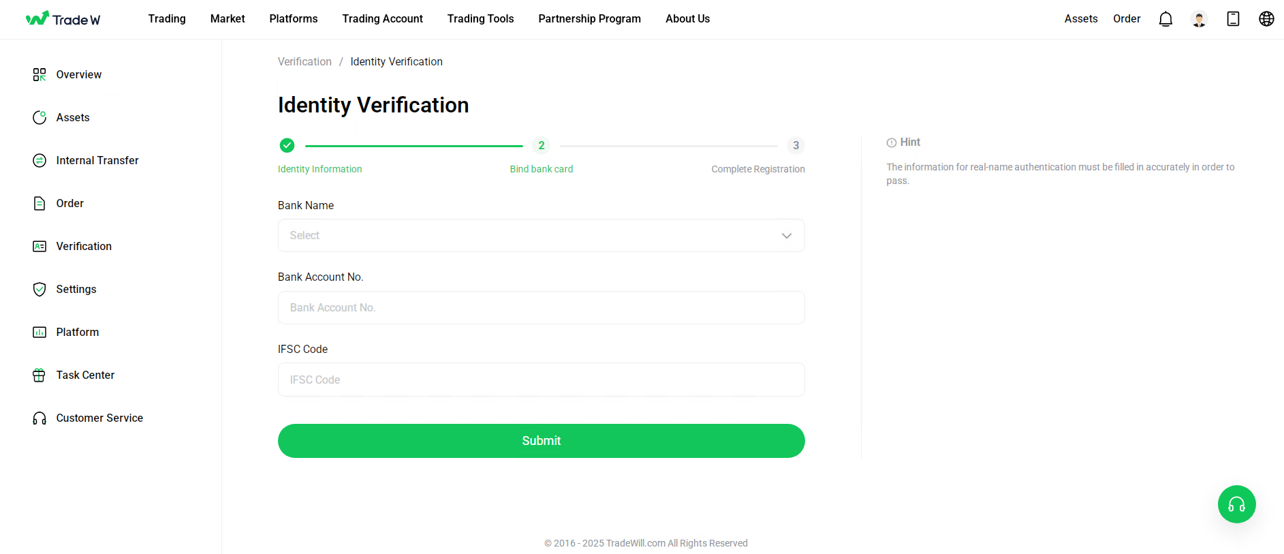
Task: Focus the IFSC Code input field
Action: click(x=541, y=380)
